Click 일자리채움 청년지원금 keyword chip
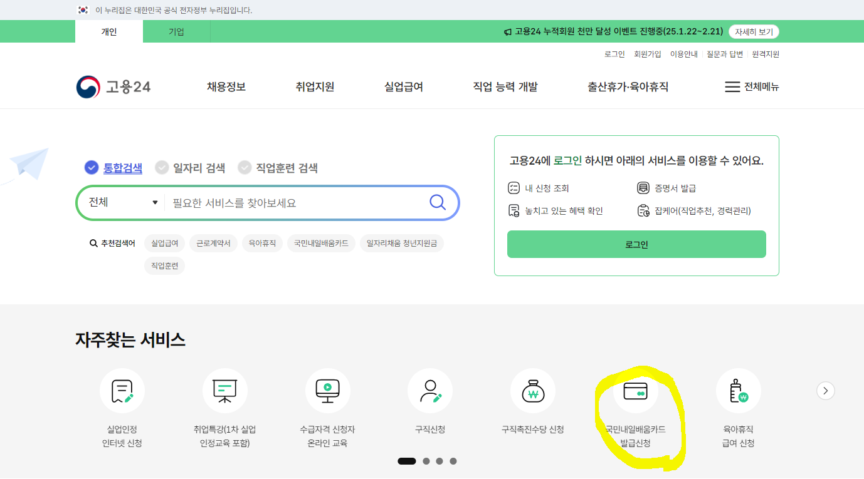Image resolution: width=864 pixels, height=479 pixels. (402, 243)
